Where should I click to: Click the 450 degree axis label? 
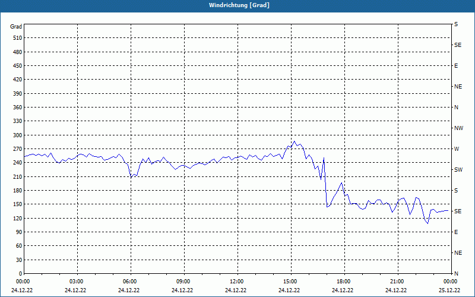(18, 66)
